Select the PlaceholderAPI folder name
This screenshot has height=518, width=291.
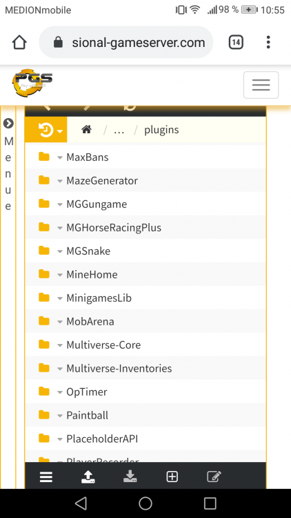(102, 439)
